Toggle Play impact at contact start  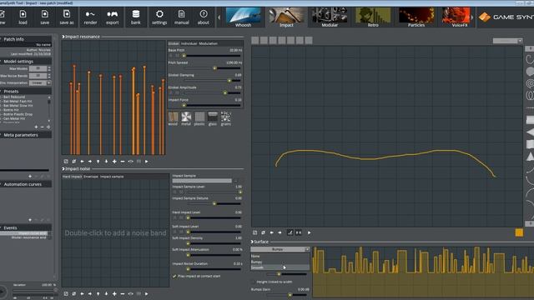(174, 276)
